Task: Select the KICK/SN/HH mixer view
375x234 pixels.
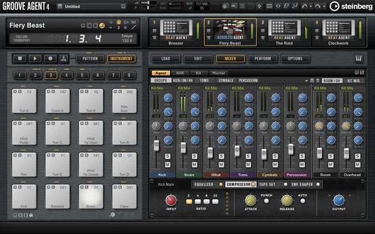Action: coord(183,80)
